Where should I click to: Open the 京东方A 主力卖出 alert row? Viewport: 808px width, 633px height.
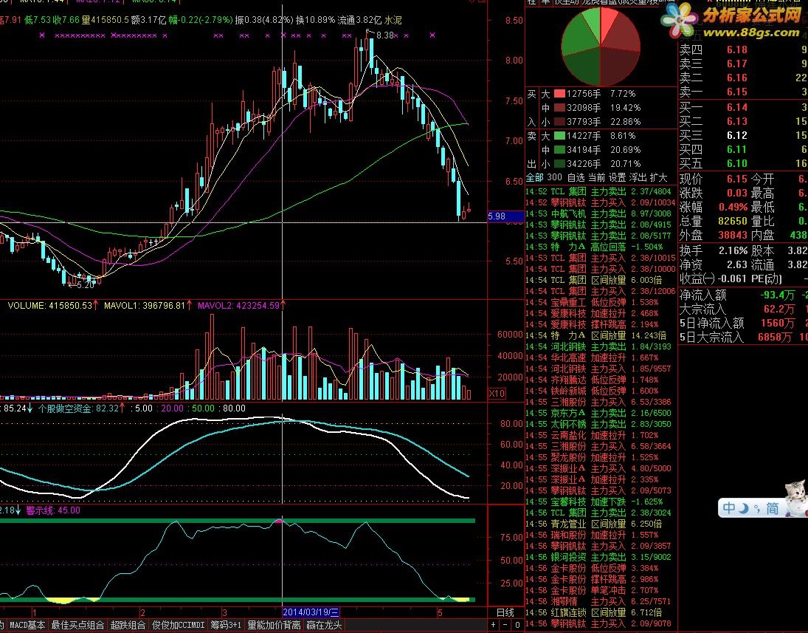point(601,413)
